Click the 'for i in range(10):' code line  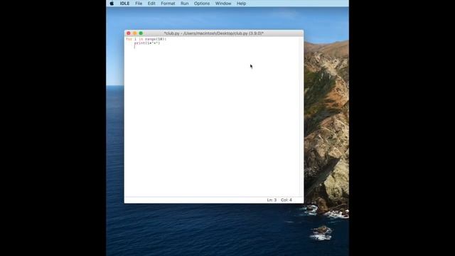tap(146, 39)
